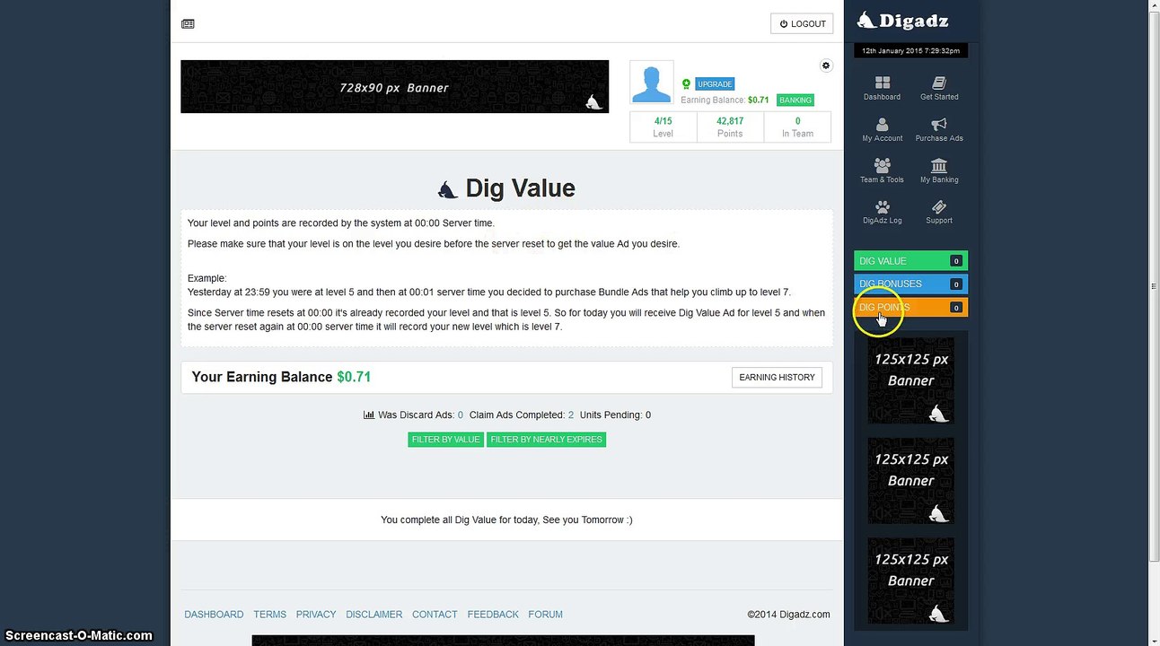1160x646 pixels.
Task: Select the orange DIG POINTS tab
Action: coord(910,308)
